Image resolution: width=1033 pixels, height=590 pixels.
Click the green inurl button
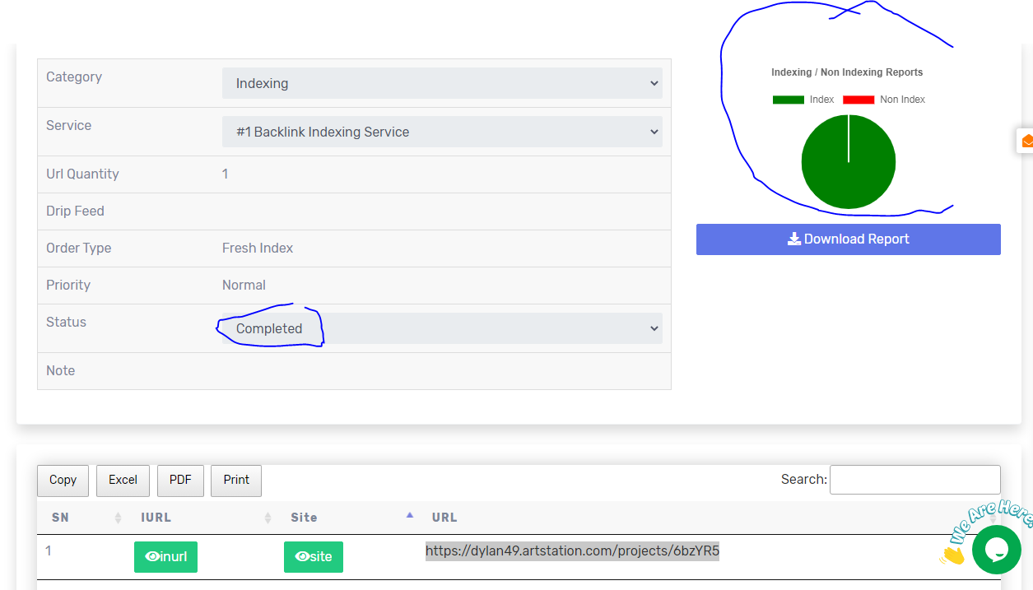165,557
